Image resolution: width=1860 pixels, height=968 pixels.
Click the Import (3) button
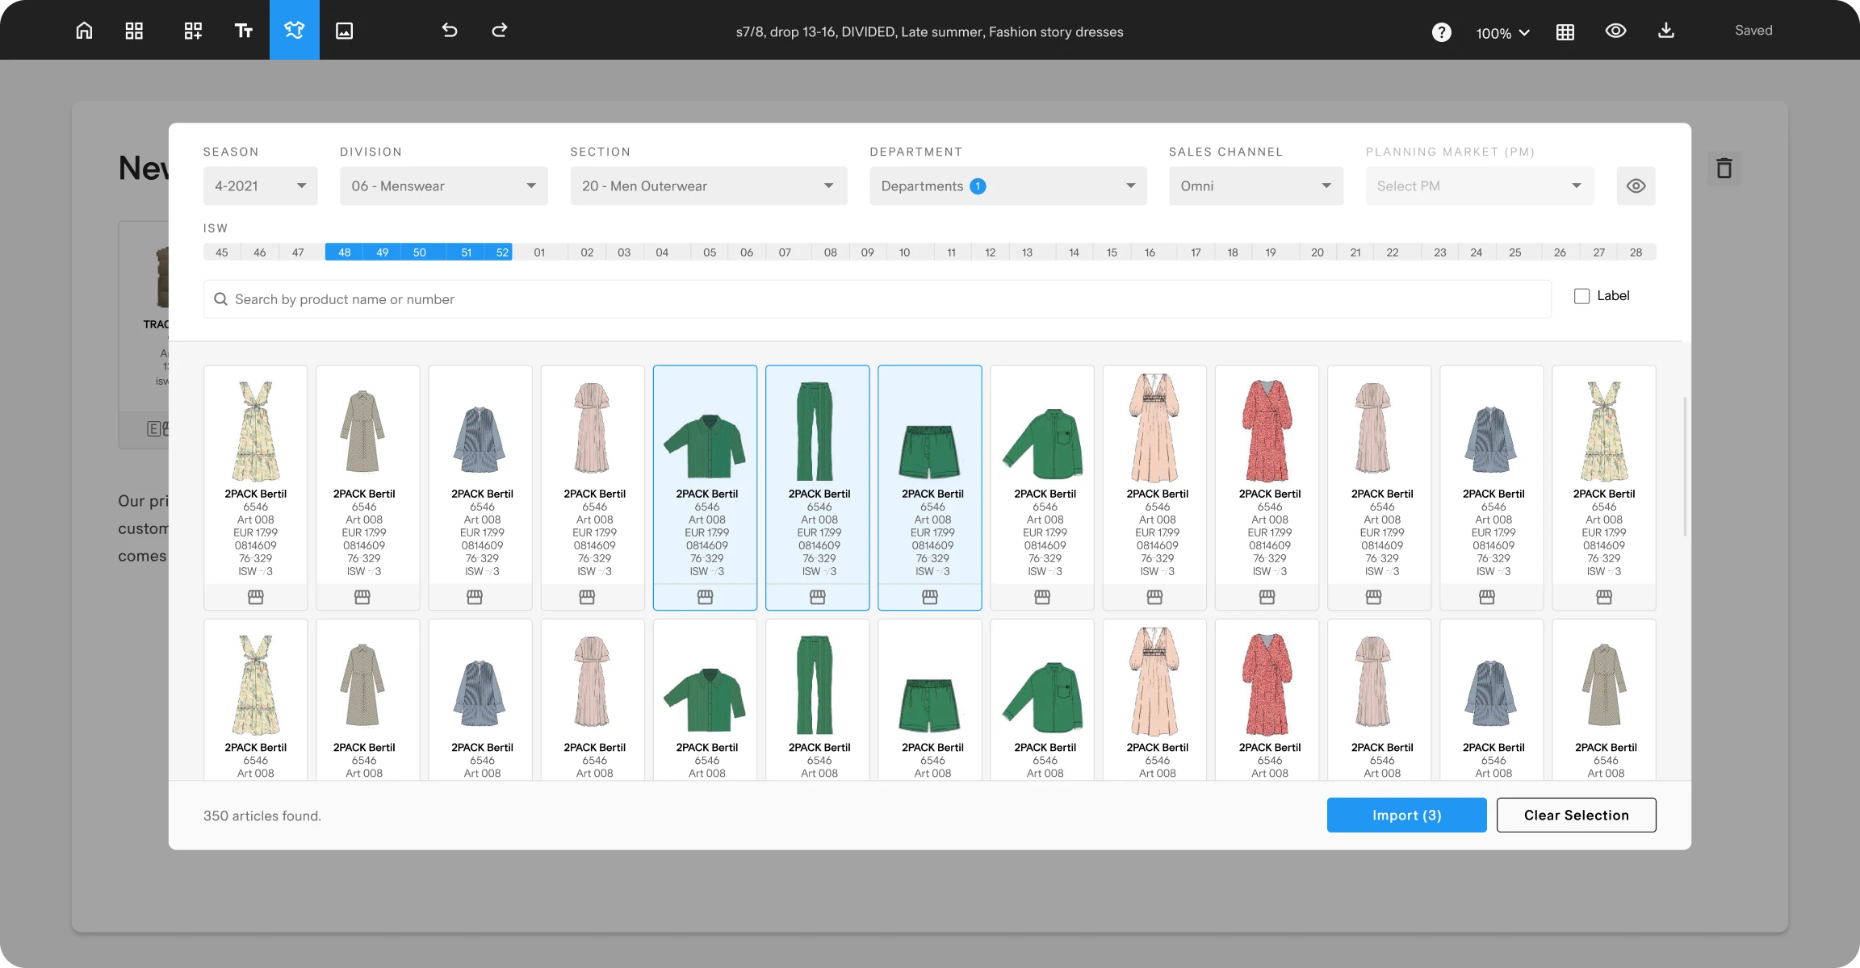pos(1406,815)
